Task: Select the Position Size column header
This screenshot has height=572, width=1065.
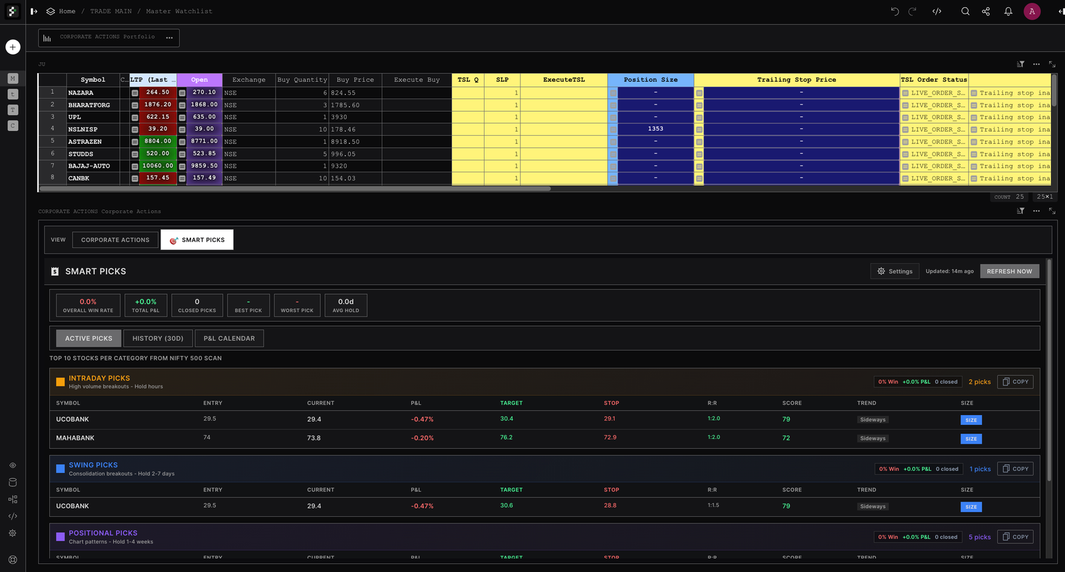Action: pos(650,80)
